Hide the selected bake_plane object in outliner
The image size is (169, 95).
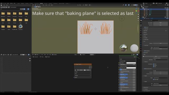166,9
